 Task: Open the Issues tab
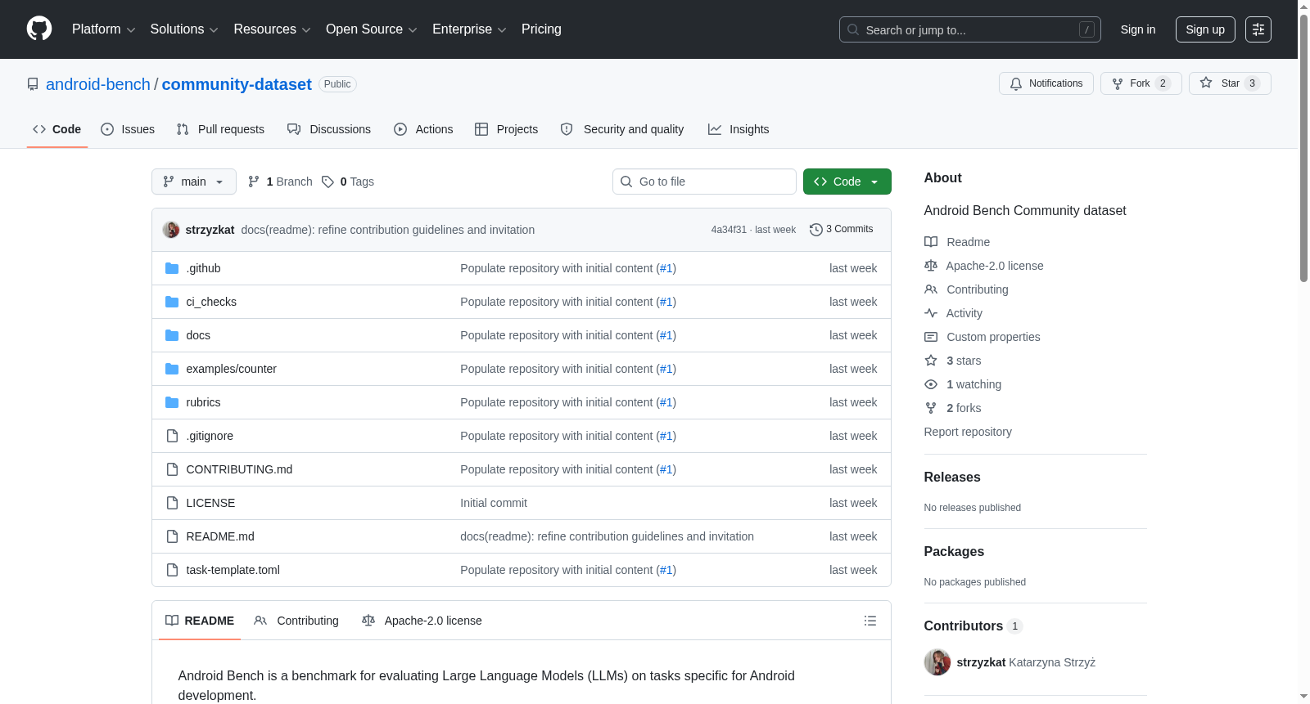[x=128, y=129]
